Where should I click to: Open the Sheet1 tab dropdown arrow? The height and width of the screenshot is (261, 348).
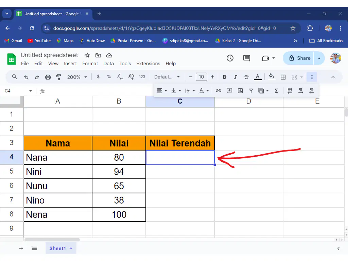point(71,248)
